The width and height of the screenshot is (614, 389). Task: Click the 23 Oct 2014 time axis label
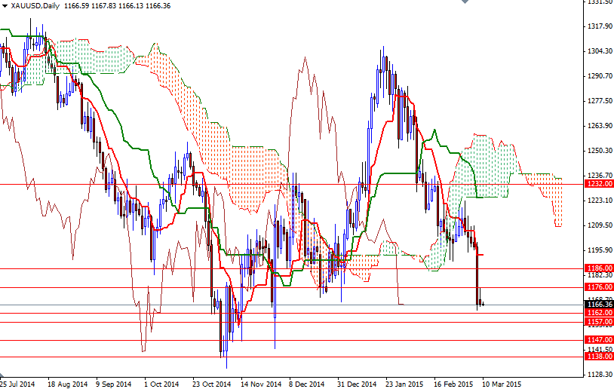pyautogui.click(x=212, y=384)
